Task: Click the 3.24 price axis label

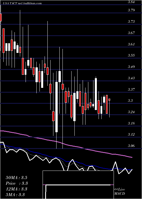Action: coord(131,112)
